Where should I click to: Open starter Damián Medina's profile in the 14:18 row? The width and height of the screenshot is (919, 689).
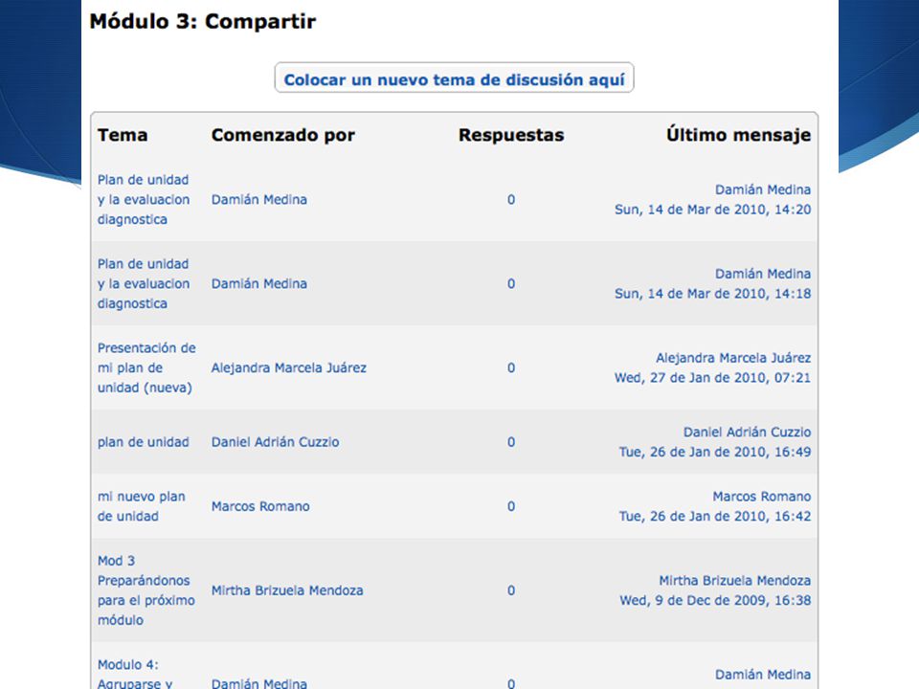259,283
